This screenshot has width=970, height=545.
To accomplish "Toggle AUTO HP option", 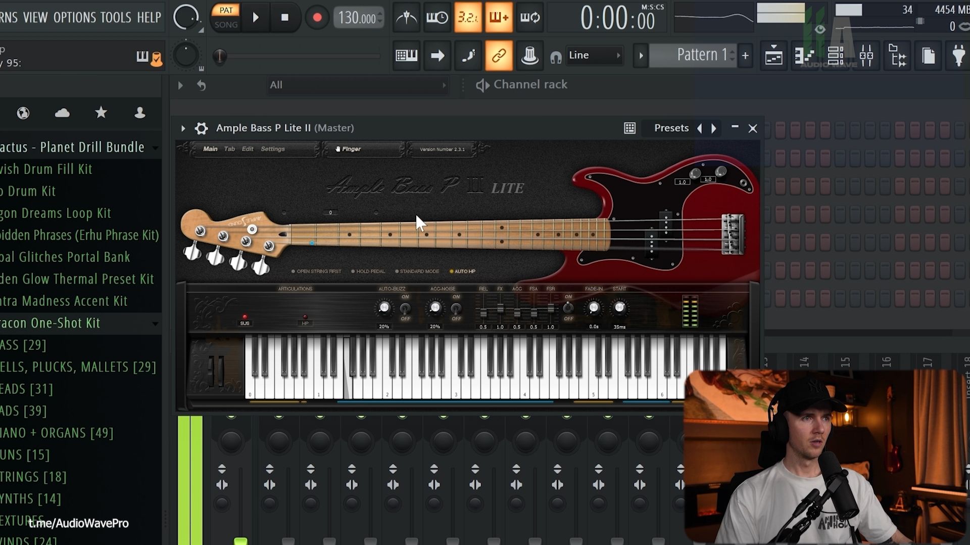I will [x=462, y=271].
